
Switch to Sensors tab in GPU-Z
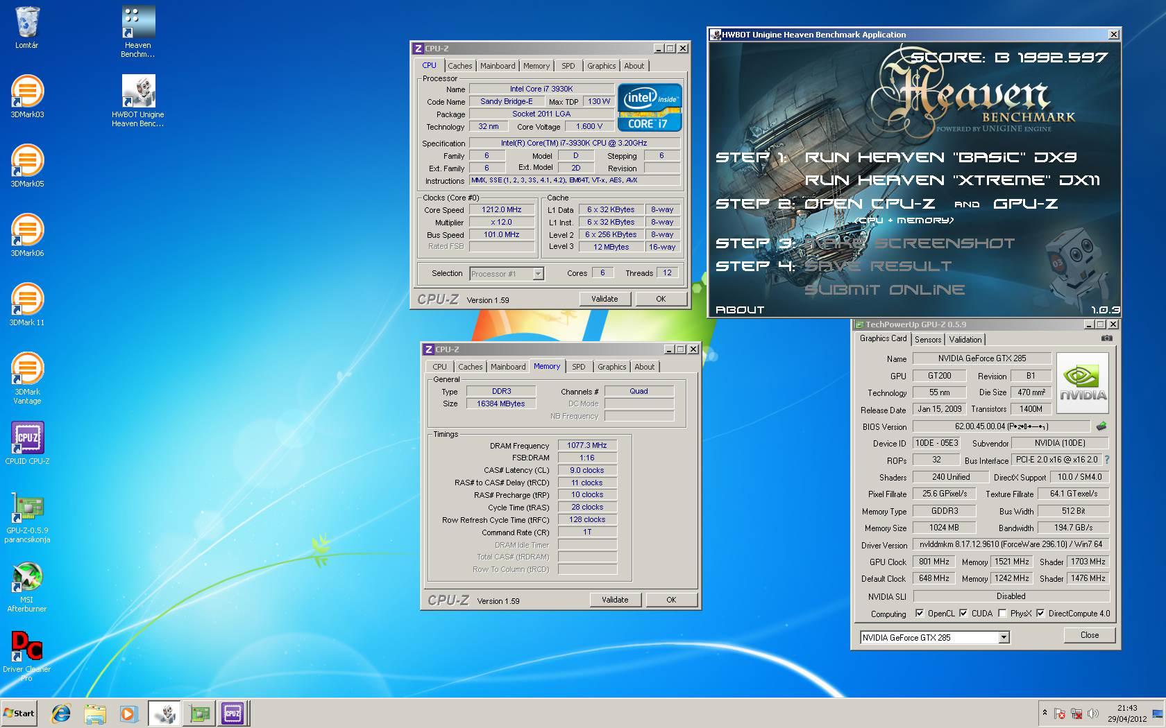[x=928, y=339]
